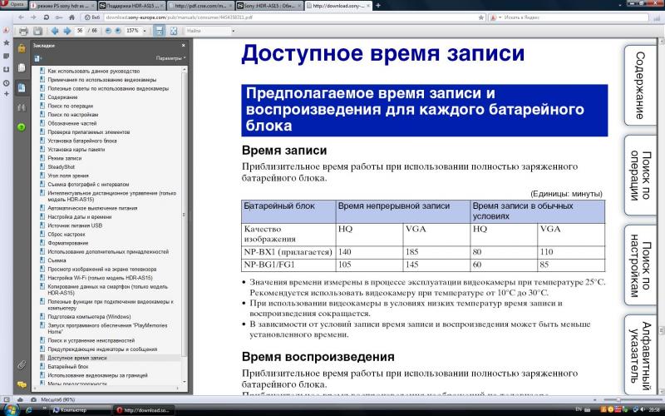Open a new browser tab
Image resolution: width=665 pixels, height=416 pixels.
[x=378, y=6]
